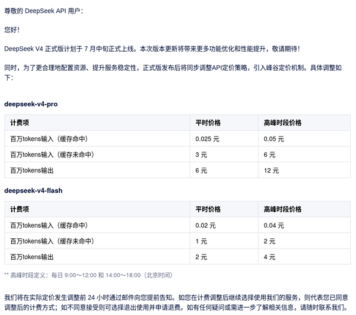Click the closing paragraph about 24 小时 email notice
The width and height of the screenshot is (356, 315).
(176, 303)
